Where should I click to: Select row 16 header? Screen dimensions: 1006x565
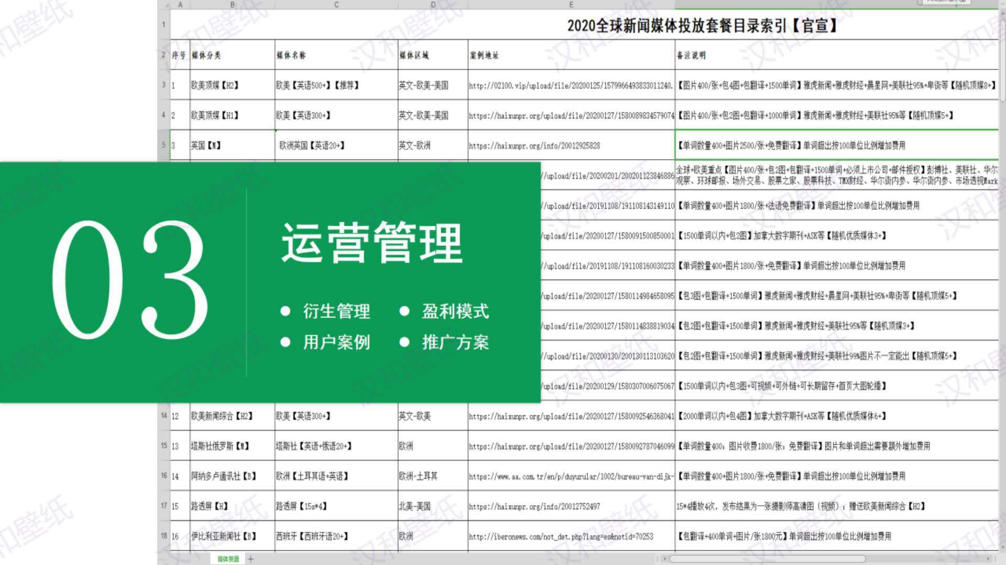pos(164,476)
